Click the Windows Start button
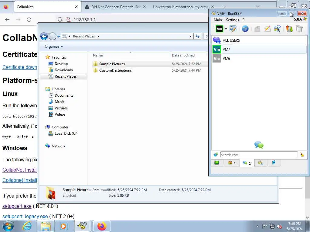 click(x=8, y=226)
